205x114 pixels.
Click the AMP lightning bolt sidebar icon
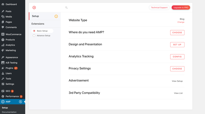(x=3, y=102)
